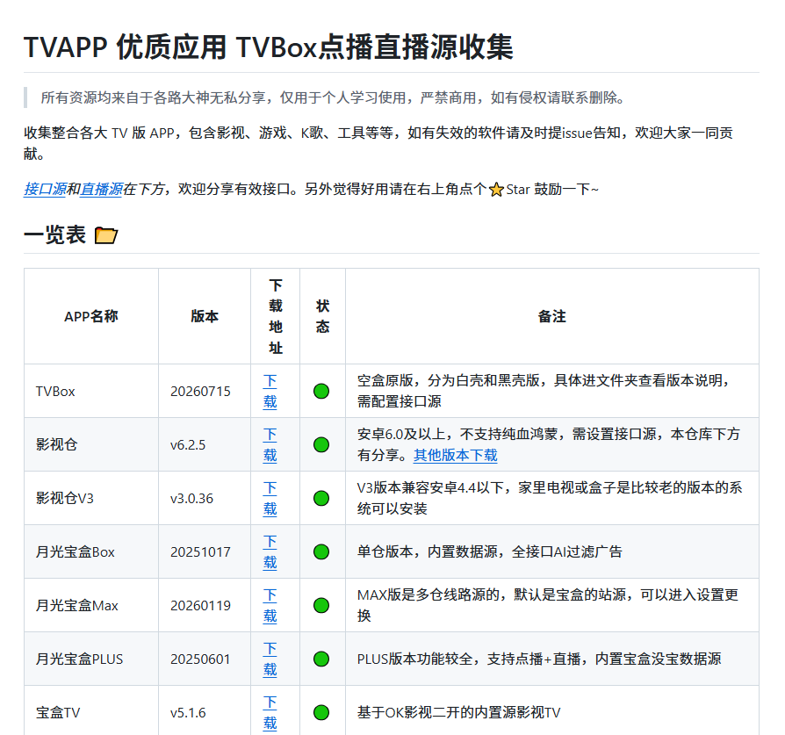Click the green status dot for 月光宝盒Box

point(320,551)
